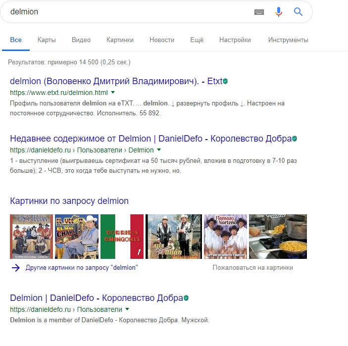Open 'El Mas Chaka' album thumbnail
Viewport: 348px width, 346px height.
point(77,237)
